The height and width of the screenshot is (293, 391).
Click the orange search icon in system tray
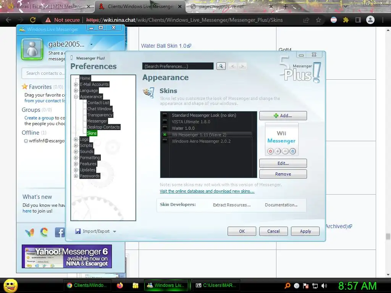[x=287, y=286]
